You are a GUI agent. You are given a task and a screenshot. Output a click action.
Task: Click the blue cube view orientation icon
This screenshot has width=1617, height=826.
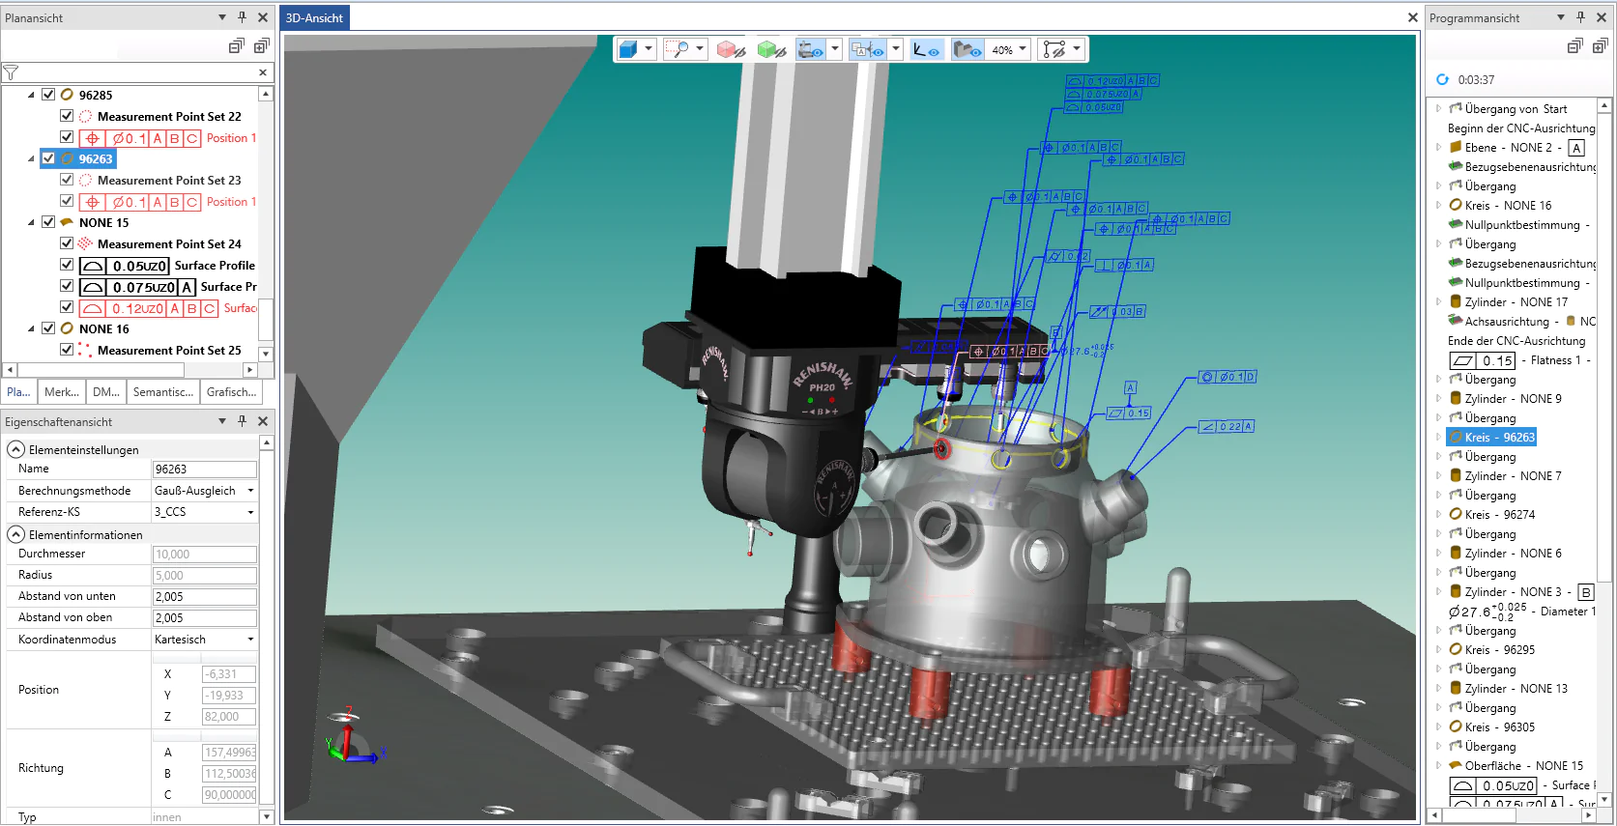(628, 49)
